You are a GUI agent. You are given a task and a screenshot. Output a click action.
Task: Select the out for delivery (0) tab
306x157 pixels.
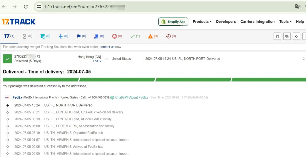pyautogui.click(x=99, y=36)
